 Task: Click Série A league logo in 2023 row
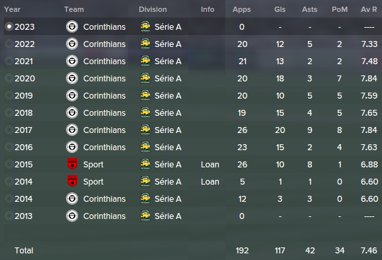coord(145,26)
